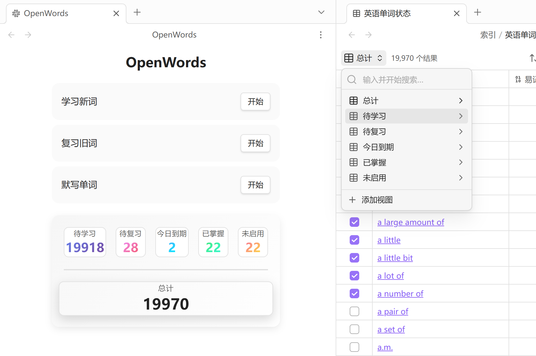Start 学习新词 with its 开始 button
536x356 pixels.
coord(255,102)
